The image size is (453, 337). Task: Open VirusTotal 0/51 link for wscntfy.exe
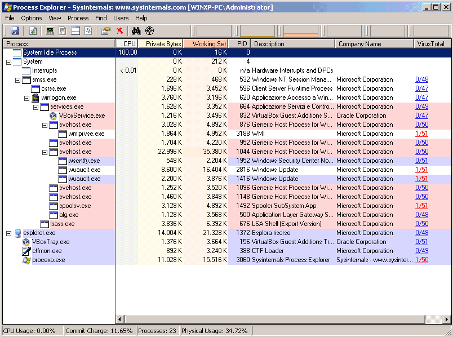pyautogui.click(x=421, y=161)
